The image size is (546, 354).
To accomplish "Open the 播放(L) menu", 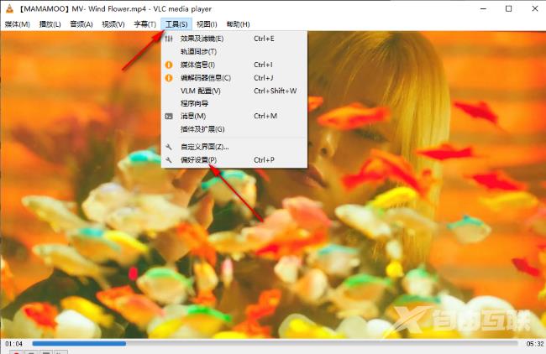I will point(50,24).
